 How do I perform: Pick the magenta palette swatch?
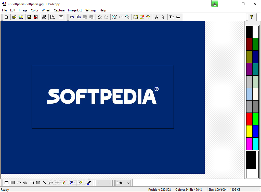pyautogui.click(x=249, y=144)
